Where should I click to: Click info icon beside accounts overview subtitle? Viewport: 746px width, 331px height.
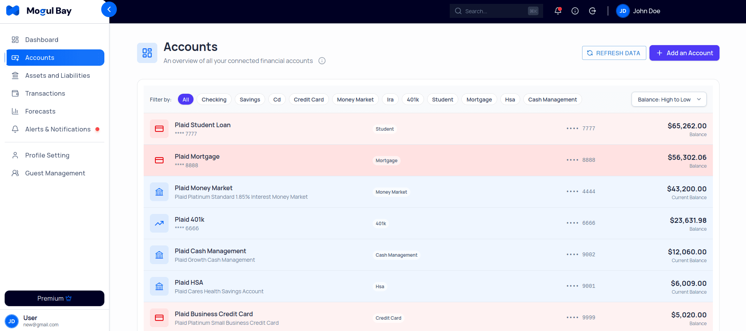(322, 61)
